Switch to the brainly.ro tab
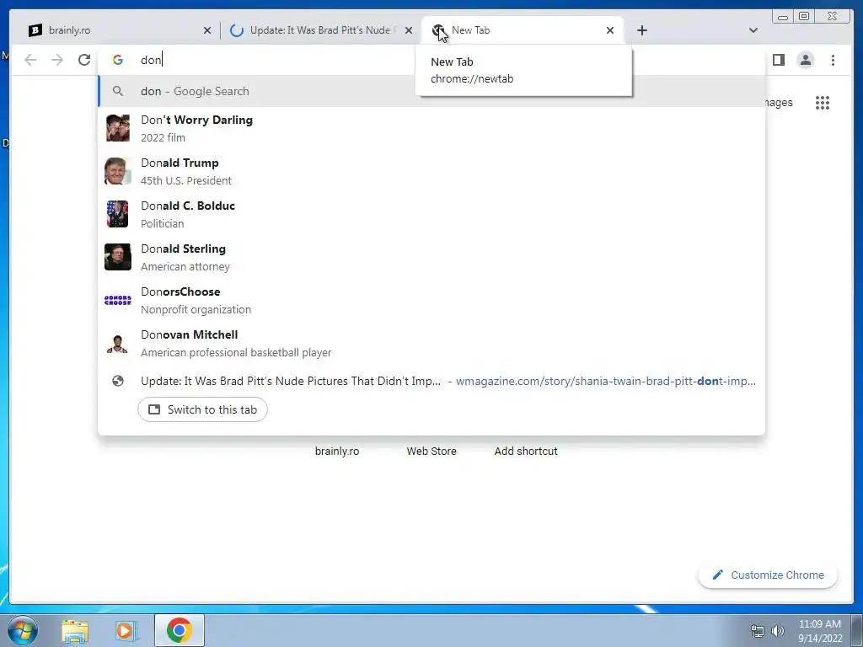This screenshot has width=863, height=647. 118,30
